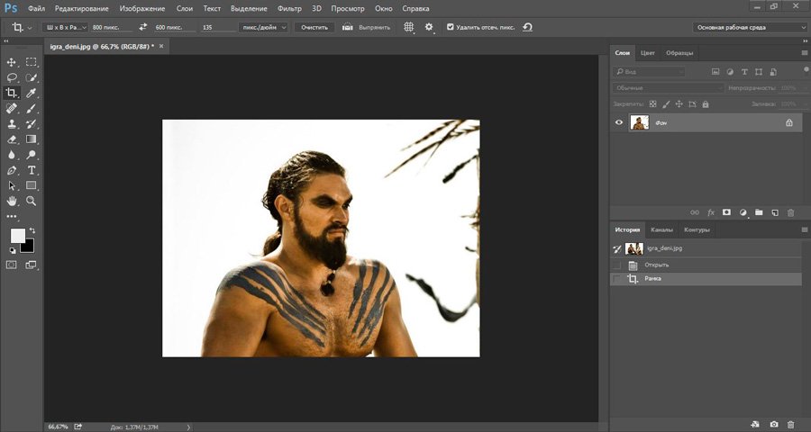Image resolution: width=811 pixels, height=432 pixels.
Task: Toggle Delete Cropped Pixels checkbox
Action: click(x=450, y=27)
